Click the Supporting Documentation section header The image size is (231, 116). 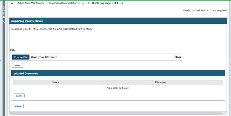coord(118,21)
